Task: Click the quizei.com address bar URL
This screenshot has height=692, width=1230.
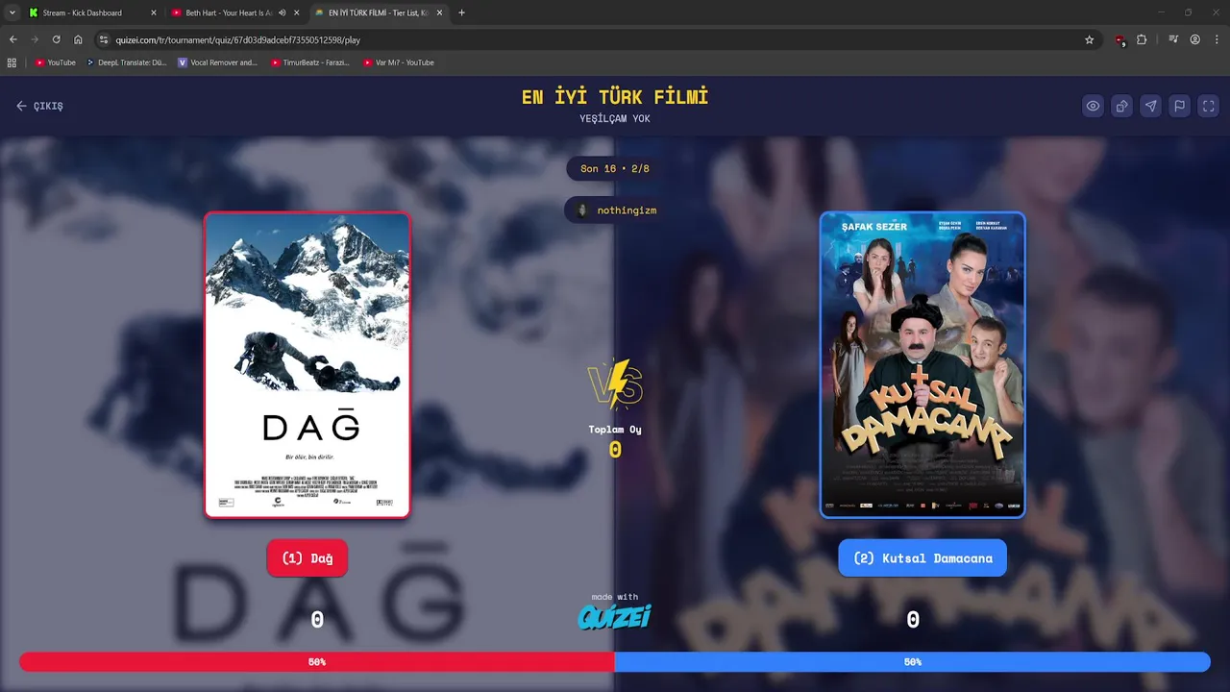Action: click(238, 39)
